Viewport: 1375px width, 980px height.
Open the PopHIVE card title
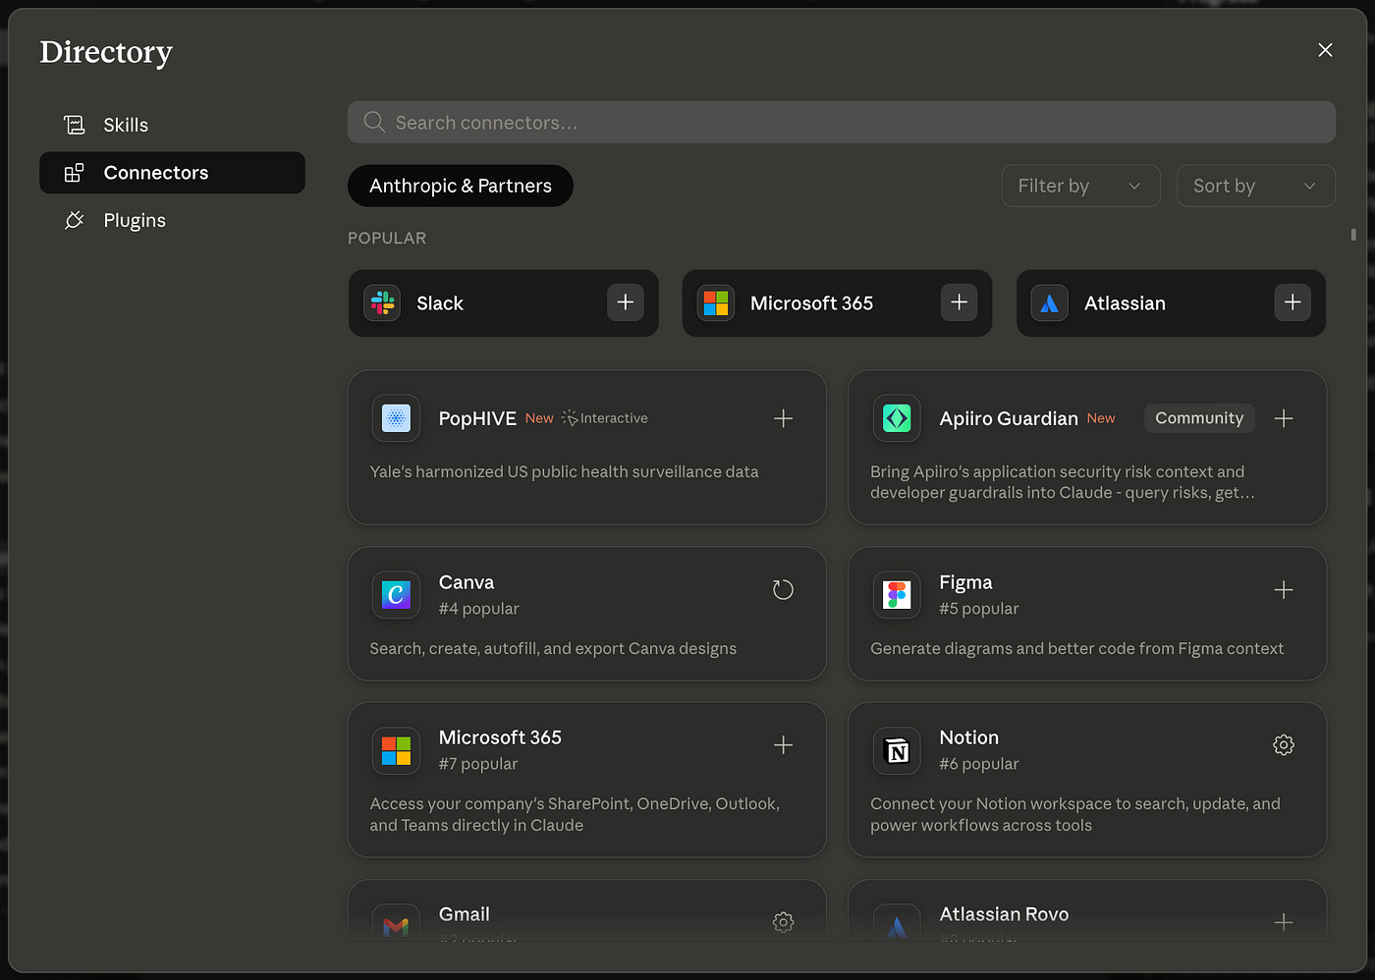pyautogui.click(x=477, y=418)
